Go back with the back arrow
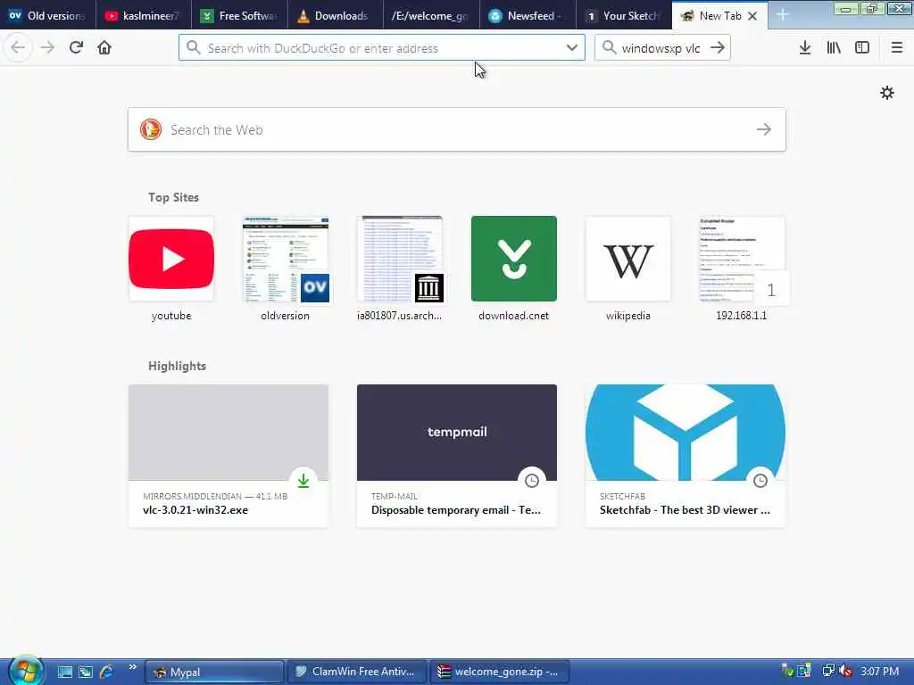The width and height of the screenshot is (914, 685). point(18,48)
